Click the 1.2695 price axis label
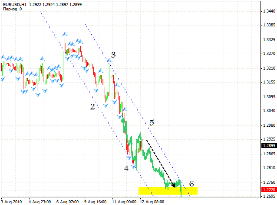Image resolution: width=277 pixels, height=205 pixels. point(269,196)
